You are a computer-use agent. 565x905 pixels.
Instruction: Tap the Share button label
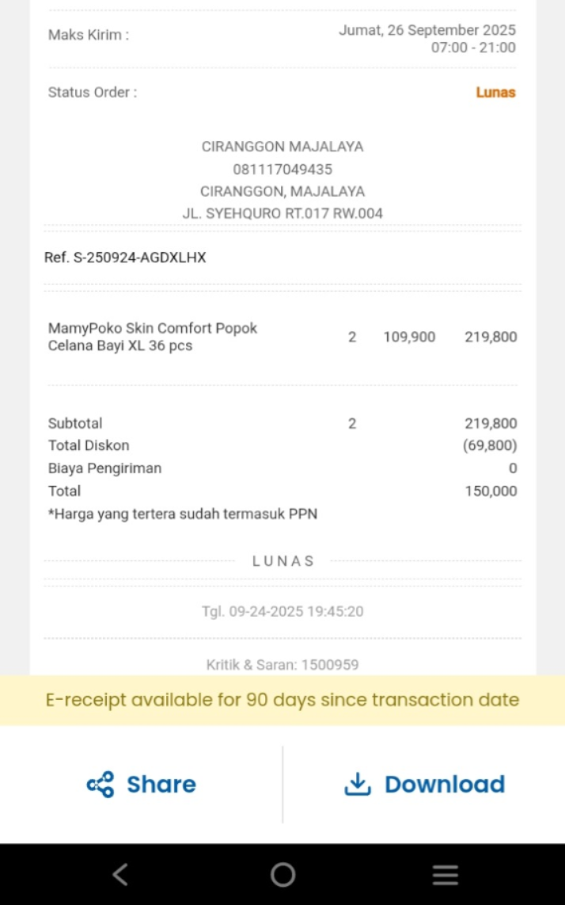[161, 785]
